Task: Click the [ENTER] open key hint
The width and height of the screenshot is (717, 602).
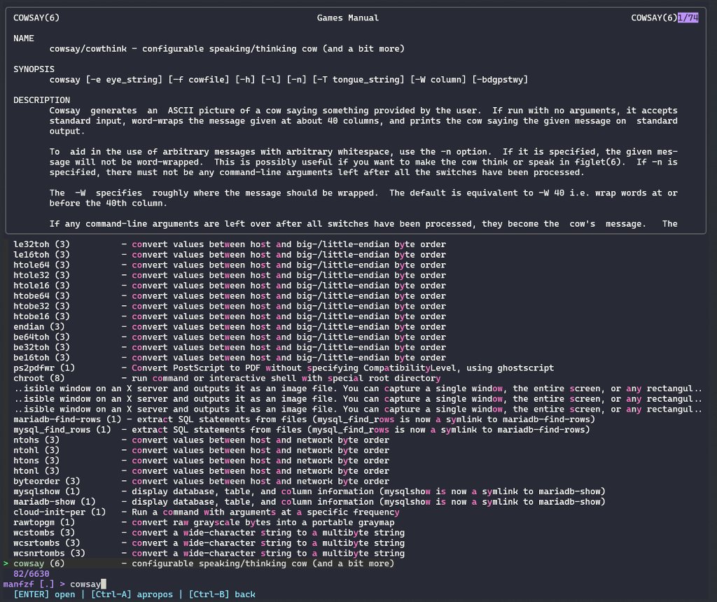Action: click(x=44, y=594)
